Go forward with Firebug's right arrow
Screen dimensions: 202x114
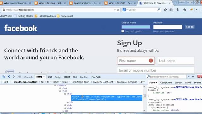tap(14, 77)
